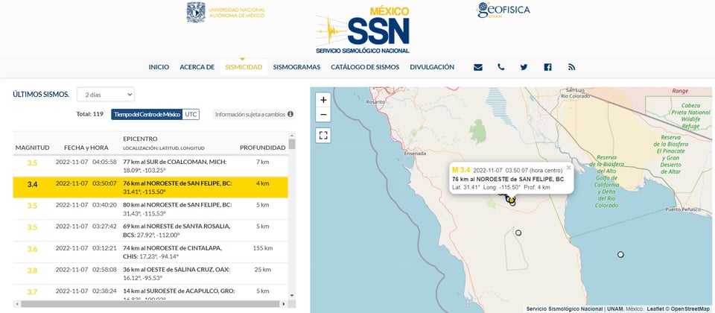This screenshot has width=715, height=313.
Task: Open the email envelope icon
Action: (478, 67)
